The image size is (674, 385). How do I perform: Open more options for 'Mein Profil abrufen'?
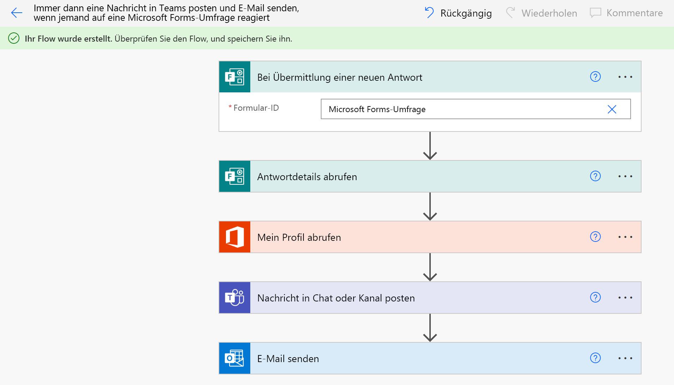(x=625, y=237)
